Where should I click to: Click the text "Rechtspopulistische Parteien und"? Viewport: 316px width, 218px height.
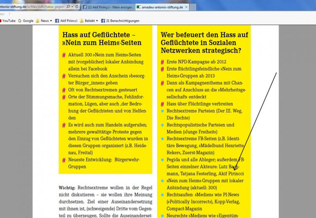click(200, 125)
